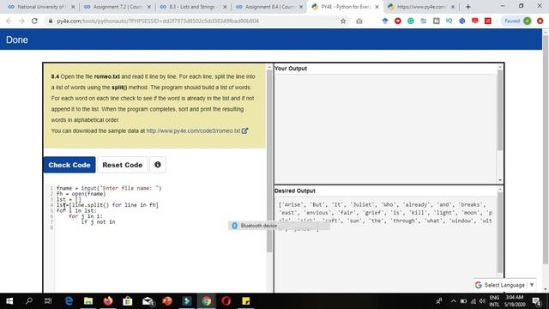Launch Firefox from the taskbar
549x309 pixels.
[x=108, y=301]
